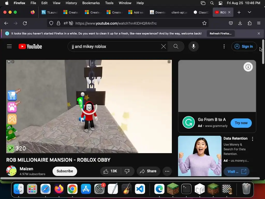
Task: Bookmark this page with the star
Action: click(x=204, y=23)
